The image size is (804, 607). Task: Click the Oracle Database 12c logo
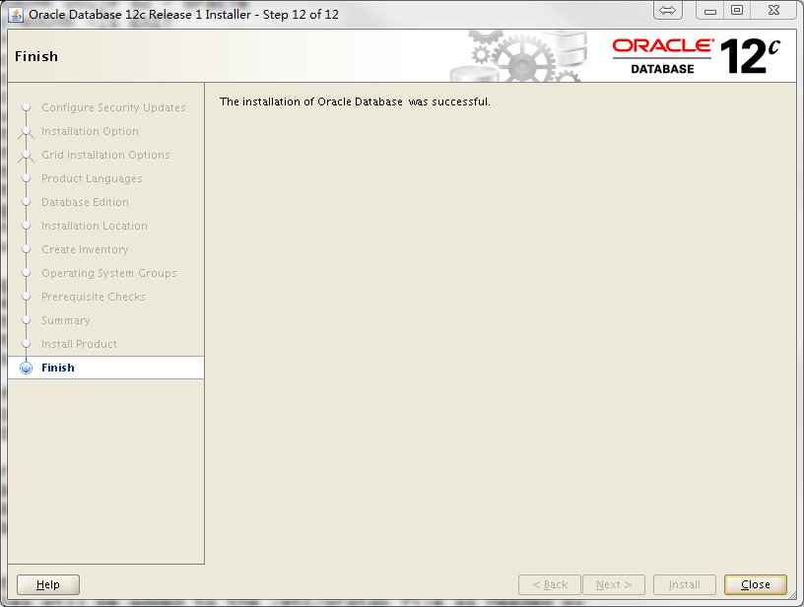(x=697, y=56)
